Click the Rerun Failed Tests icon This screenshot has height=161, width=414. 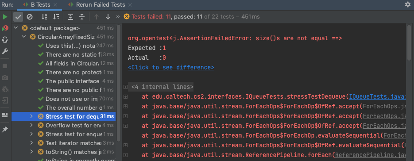pos(5,28)
